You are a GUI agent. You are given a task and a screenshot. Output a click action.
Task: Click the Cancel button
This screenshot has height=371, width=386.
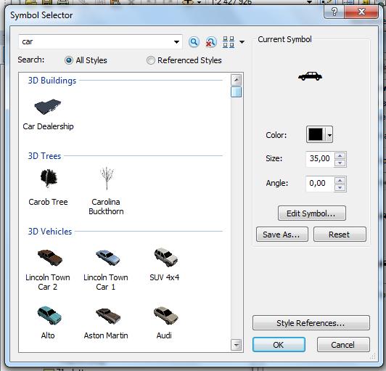(343, 345)
